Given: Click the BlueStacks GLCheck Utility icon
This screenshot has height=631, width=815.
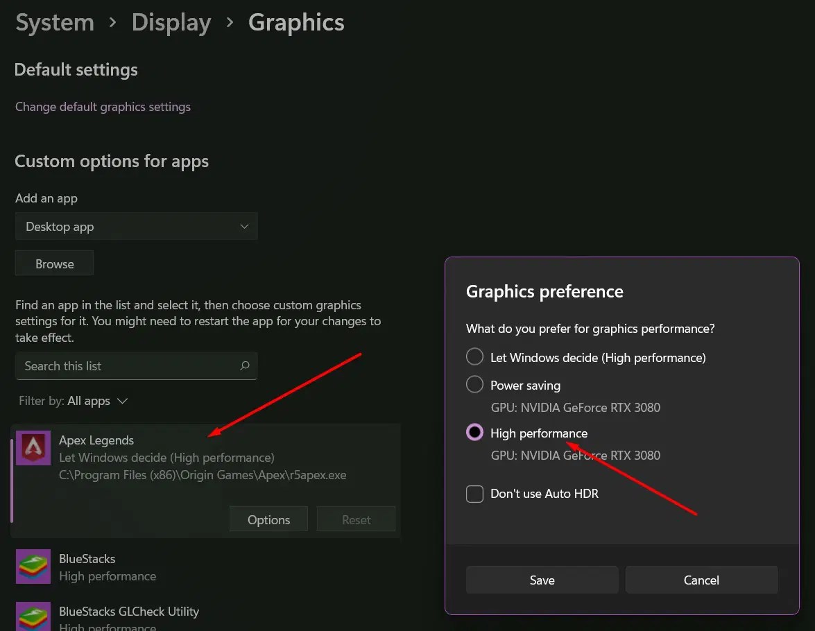Looking at the screenshot, I should (33, 616).
